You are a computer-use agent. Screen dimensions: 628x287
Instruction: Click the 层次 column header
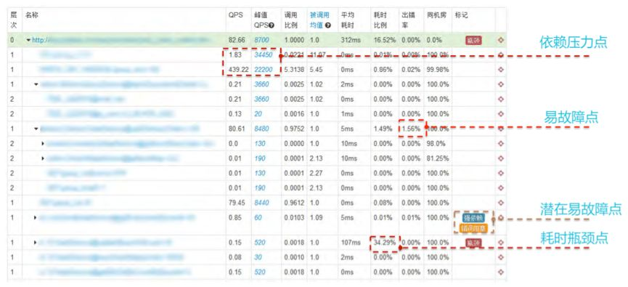pyautogui.click(x=14, y=20)
